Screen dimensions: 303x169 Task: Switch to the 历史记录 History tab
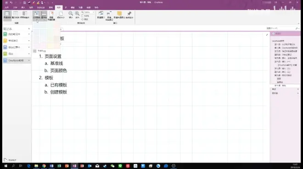(41, 7)
